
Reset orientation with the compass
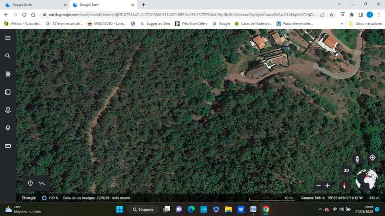[x=344, y=185]
